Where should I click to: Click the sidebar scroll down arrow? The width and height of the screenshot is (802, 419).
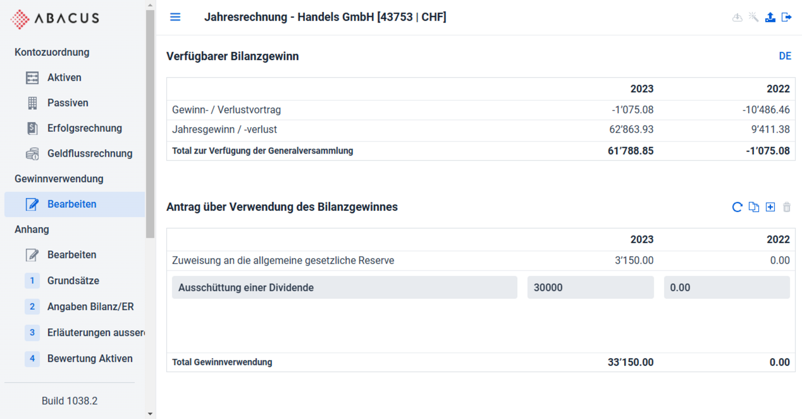(x=150, y=414)
